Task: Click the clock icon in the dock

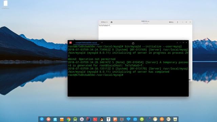Action: [169, 119]
